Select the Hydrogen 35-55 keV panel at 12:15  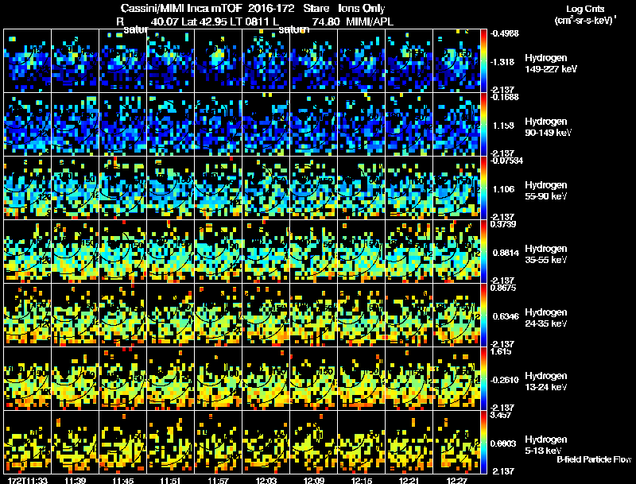click(x=362, y=251)
